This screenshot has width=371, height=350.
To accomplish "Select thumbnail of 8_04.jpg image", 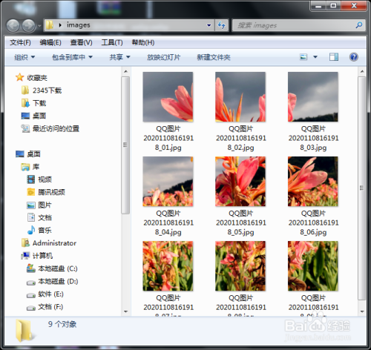I will [x=168, y=182].
